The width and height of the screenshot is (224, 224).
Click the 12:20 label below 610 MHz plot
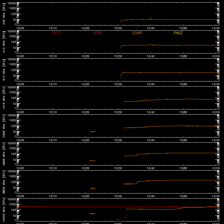[85, 84]
